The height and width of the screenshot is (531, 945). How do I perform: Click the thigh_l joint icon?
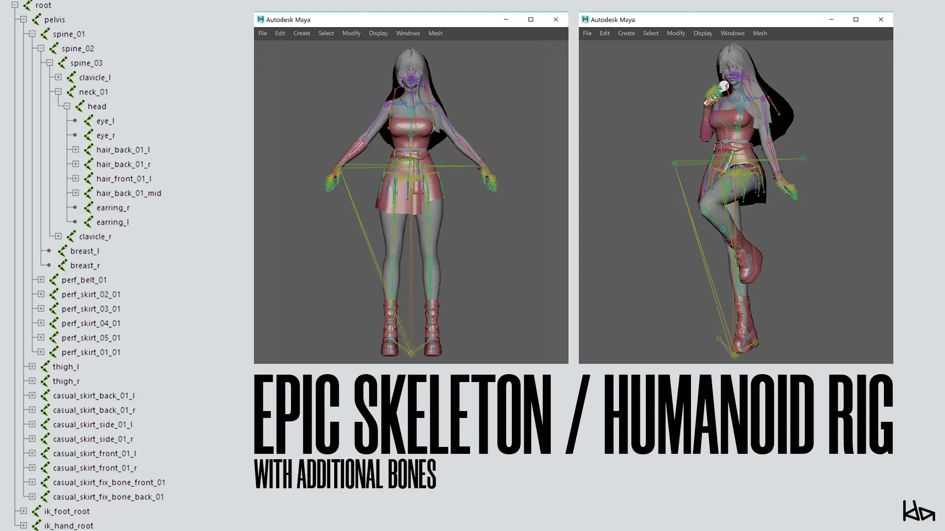pos(45,366)
